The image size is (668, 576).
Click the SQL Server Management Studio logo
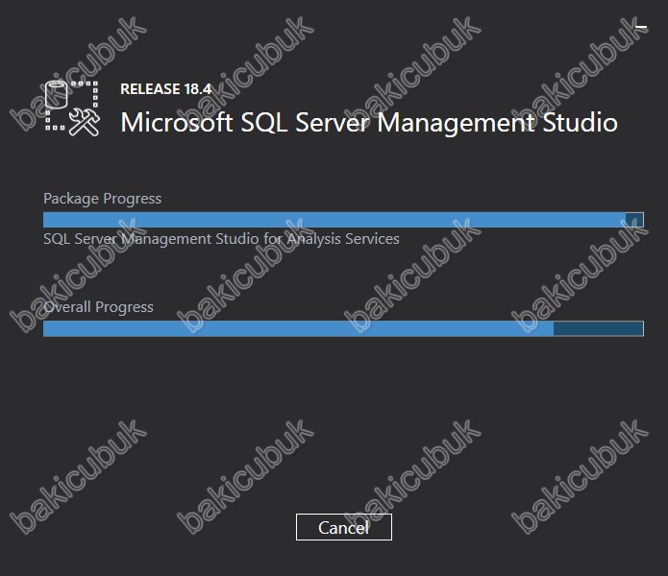tap(72, 108)
